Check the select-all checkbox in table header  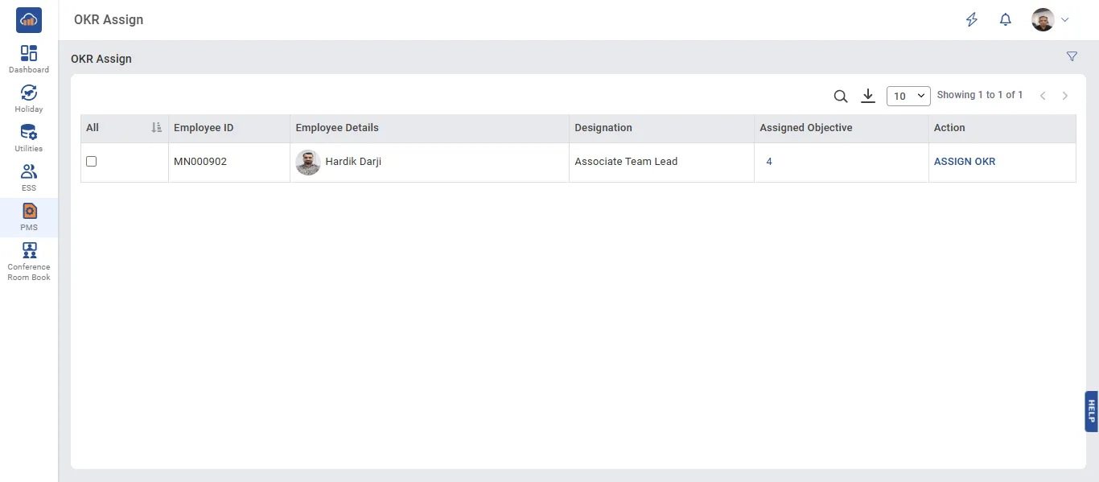coord(91,127)
